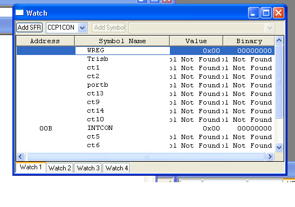Viewport: 295px width, 207px height.
Task: Click WREG's binary 00000000 cell
Action: tap(255, 51)
